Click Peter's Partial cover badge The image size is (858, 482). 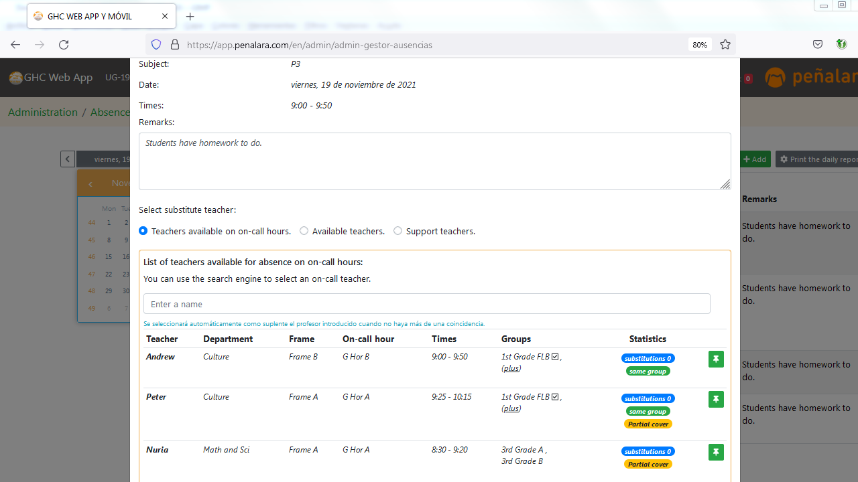point(648,424)
